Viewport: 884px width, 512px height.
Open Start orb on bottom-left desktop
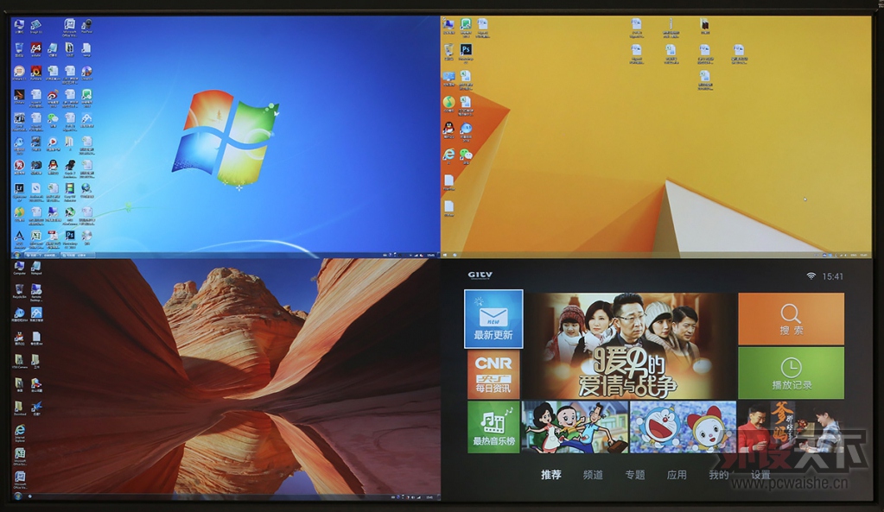click(x=18, y=496)
